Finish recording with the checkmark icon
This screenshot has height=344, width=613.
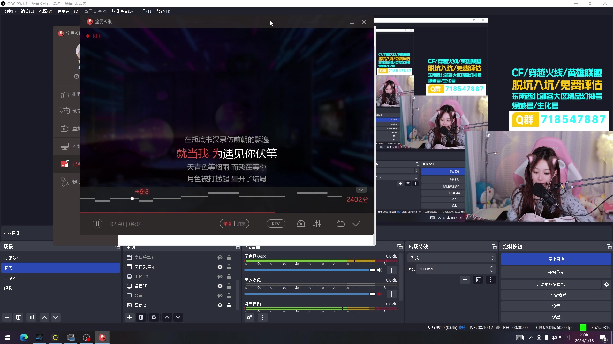[356, 224]
